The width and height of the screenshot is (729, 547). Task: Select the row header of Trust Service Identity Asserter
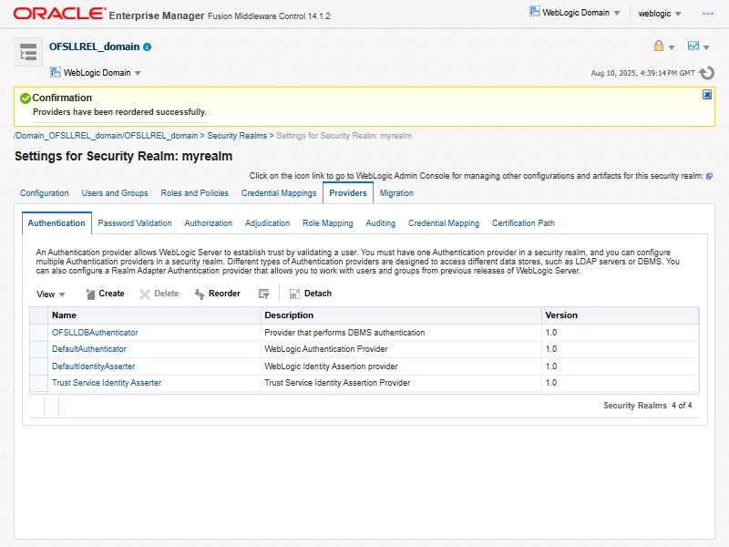tap(38, 383)
